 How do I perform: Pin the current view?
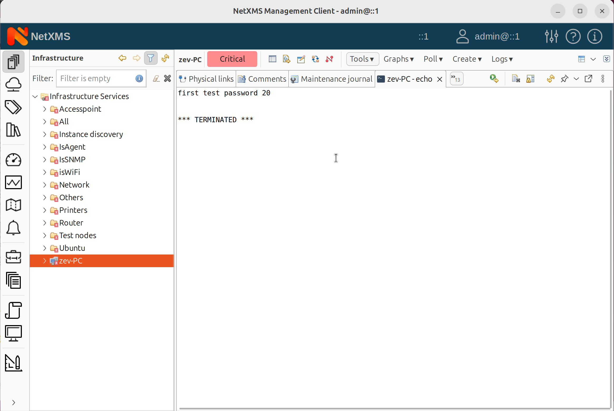[565, 79]
